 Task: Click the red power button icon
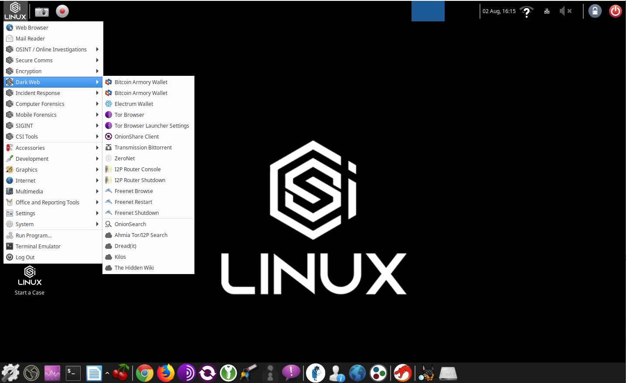click(616, 11)
